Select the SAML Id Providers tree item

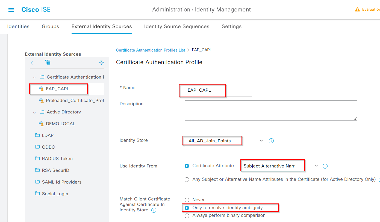click(62, 182)
